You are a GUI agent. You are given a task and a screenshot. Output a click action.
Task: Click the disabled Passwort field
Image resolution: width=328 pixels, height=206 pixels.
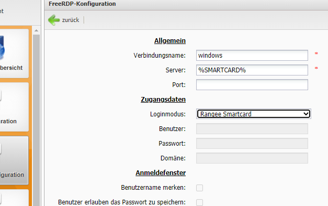click(252, 143)
